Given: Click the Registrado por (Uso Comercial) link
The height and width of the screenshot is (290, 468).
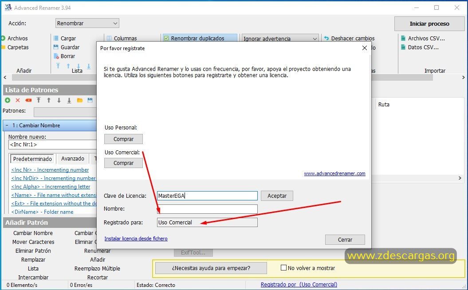Looking at the screenshot, I should click(x=299, y=285).
